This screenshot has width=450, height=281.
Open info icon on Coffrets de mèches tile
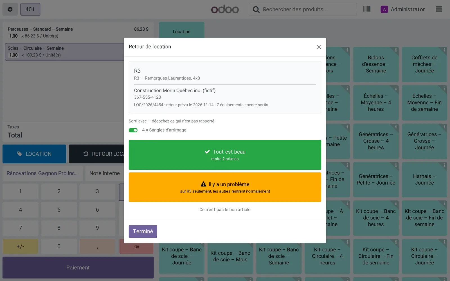[444, 50]
